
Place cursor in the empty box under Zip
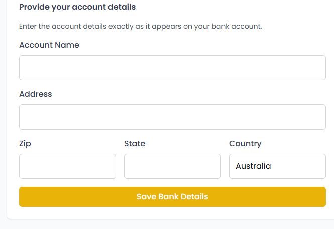67,166
